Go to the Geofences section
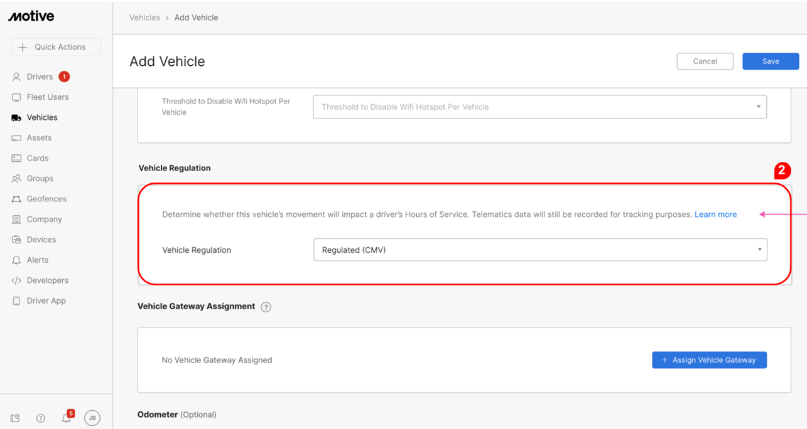Screen dimensions: 807x429 (x=46, y=199)
